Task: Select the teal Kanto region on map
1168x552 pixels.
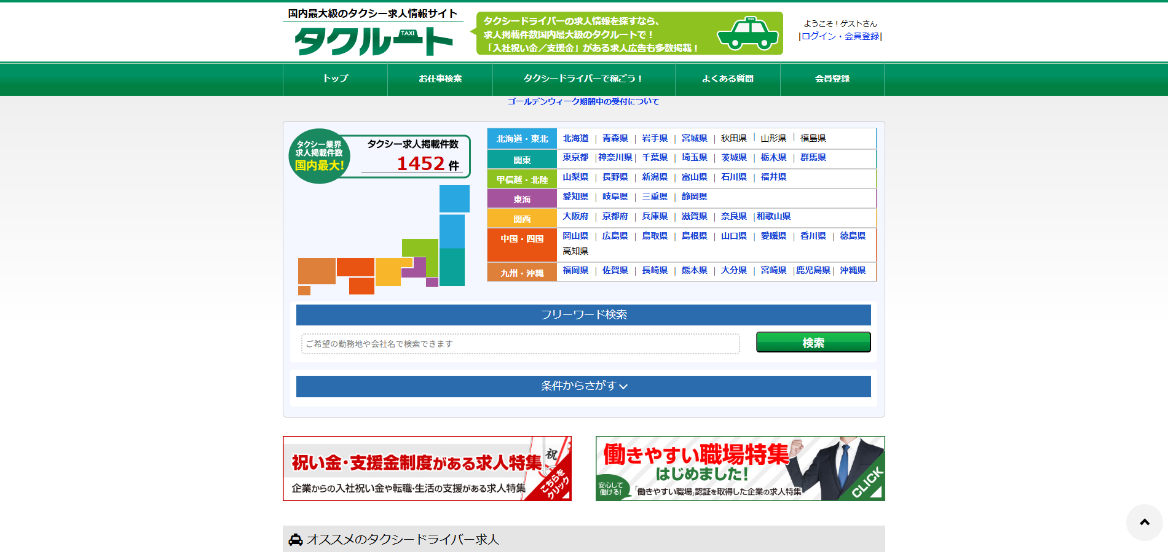Action: click(x=452, y=267)
